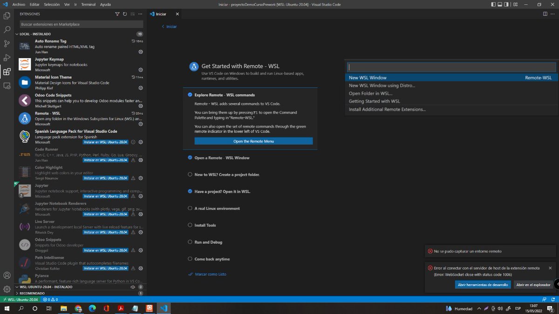Open Editar menu

tap(34, 4)
